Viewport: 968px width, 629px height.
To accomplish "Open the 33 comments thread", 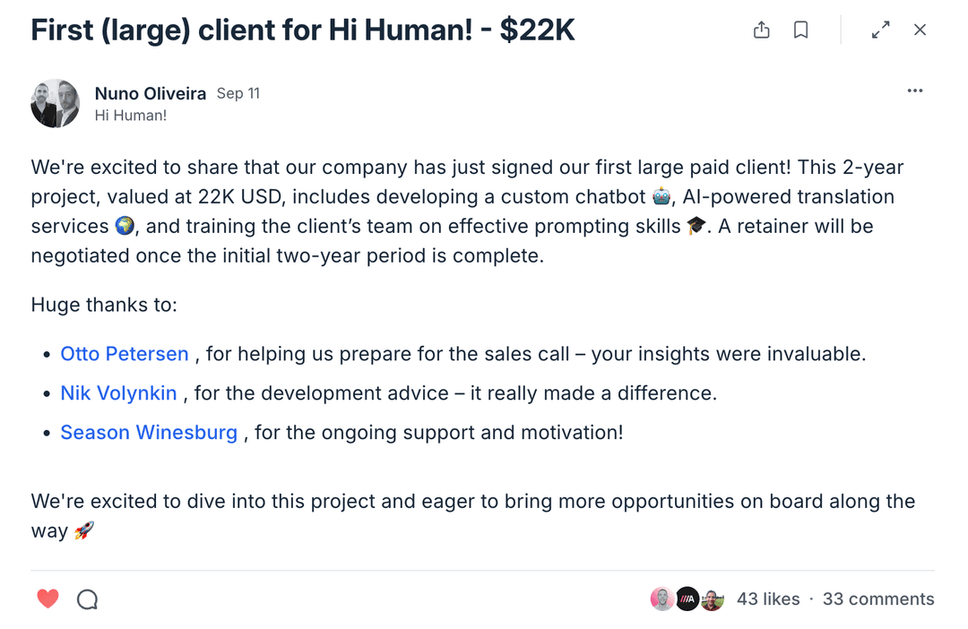I will [878, 599].
